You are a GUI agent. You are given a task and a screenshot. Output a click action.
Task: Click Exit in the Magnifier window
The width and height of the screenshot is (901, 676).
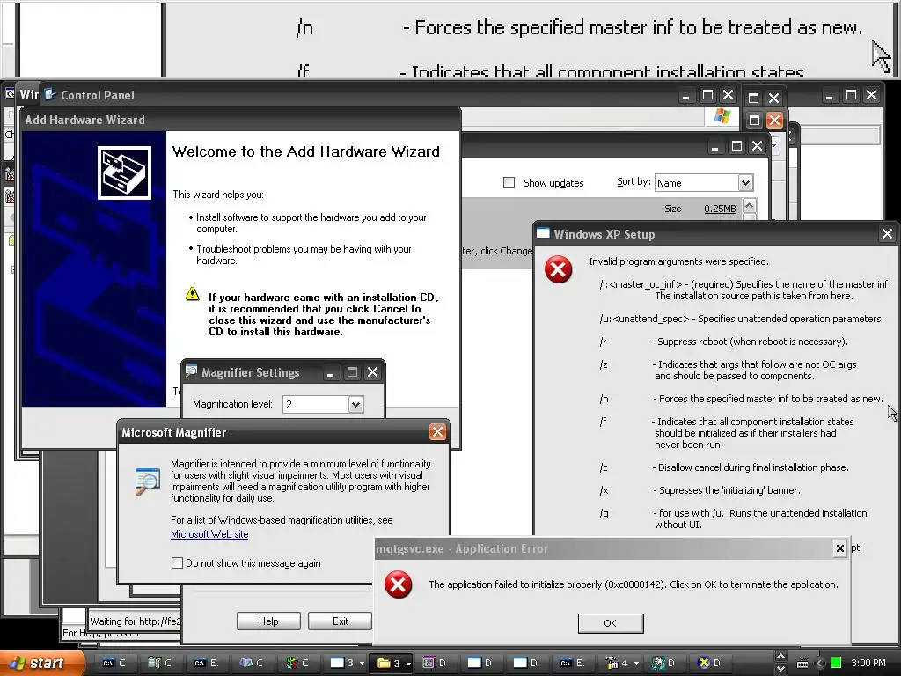(x=340, y=621)
